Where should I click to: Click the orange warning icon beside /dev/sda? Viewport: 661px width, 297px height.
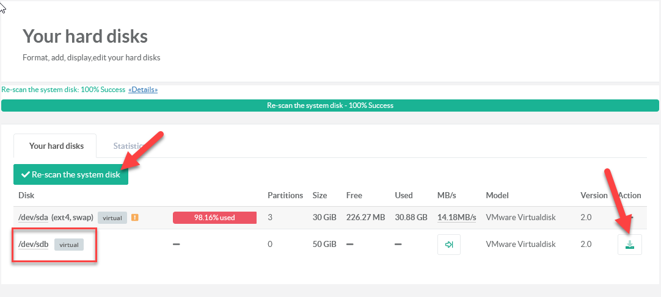pos(134,217)
